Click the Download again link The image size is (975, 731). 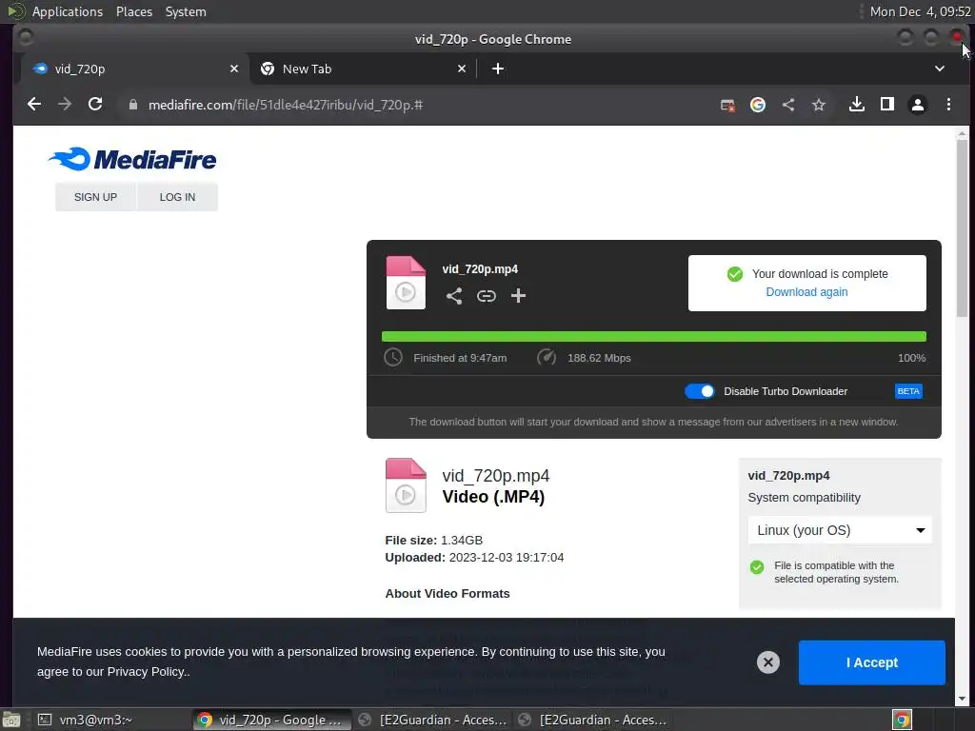[x=806, y=292]
